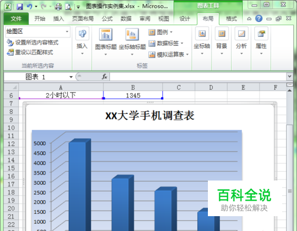Viewport: 297px width, 231px height.
Task: Click the select-all corner of the sheet
Action: [x=11, y=87]
